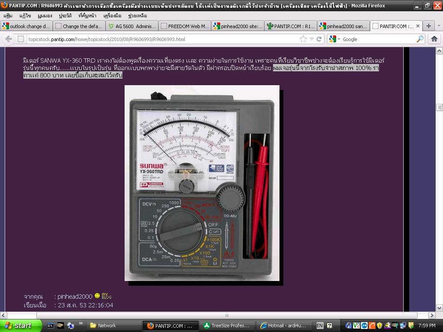The width and height of the screenshot is (443, 332).
Task: Click the last shield tray icon before clock
Action: pyautogui.click(x=411, y=326)
